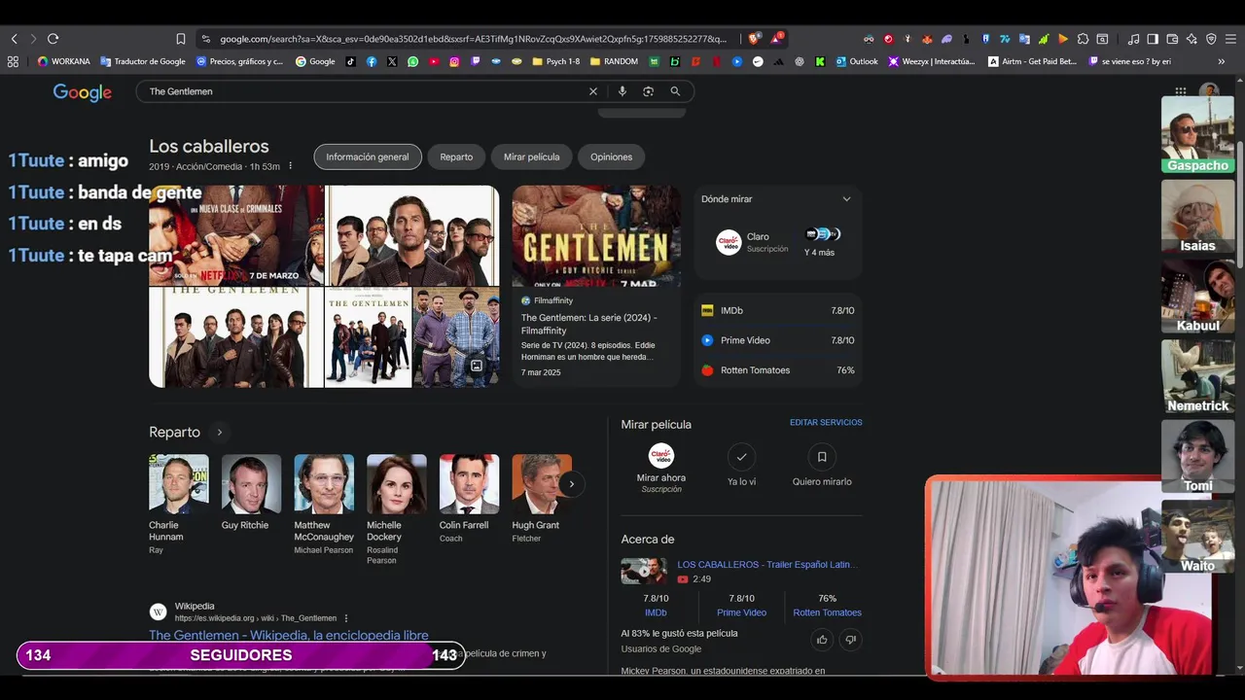Open the browser hamburger menu
Image resolution: width=1245 pixels, height=700 pixels.
coord(1230,39)
